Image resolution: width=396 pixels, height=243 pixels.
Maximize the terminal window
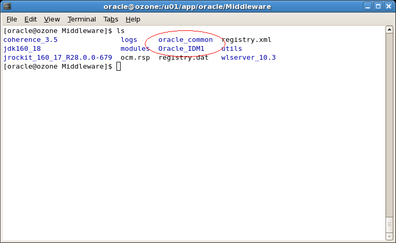[x=378, y=6]
